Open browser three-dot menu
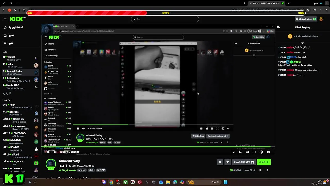Image resolution: width=330 pixels, height=186 pixels. pyautogui.click(x=4, y=10)
